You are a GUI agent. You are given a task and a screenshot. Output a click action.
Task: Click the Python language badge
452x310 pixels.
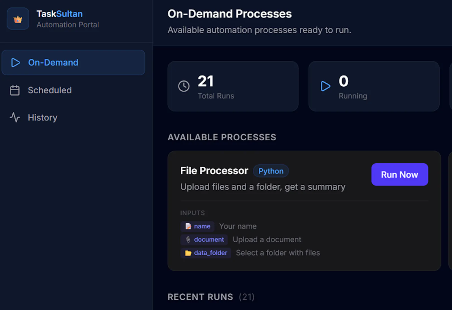coord(271,171)
